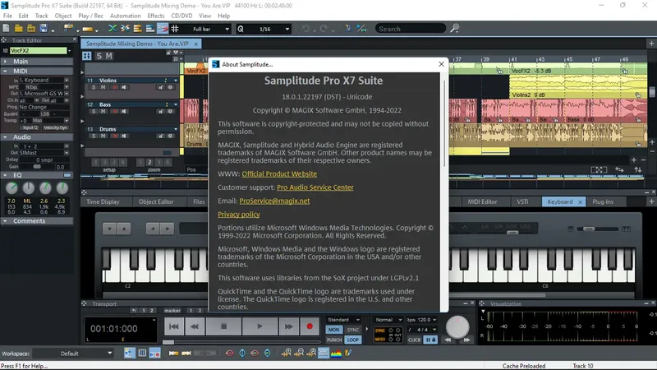
Task: Open a project with the folder icon
Action: pyautogui.click(x=18, y=29)
